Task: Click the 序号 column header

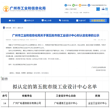Action: tap(5, 96)
